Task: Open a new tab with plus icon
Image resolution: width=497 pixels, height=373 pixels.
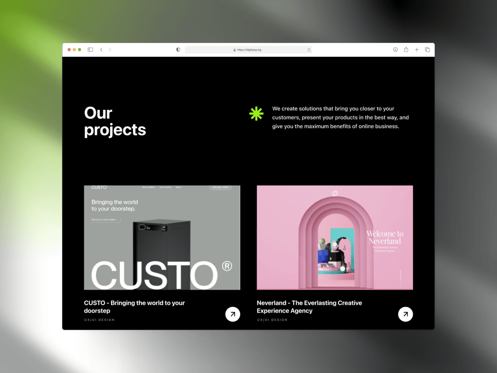Action: click(417, 50)
